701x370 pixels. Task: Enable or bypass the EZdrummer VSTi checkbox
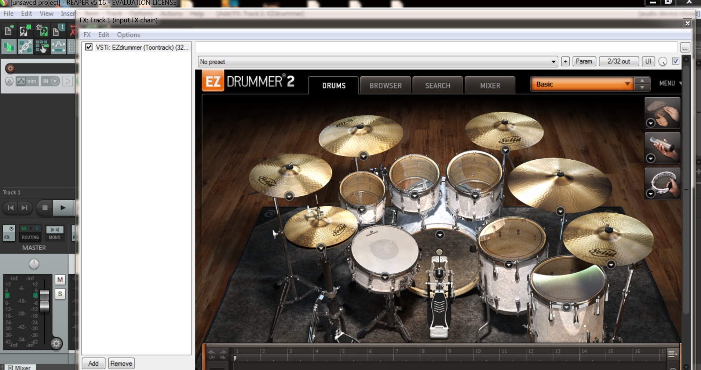click(89, 47)
